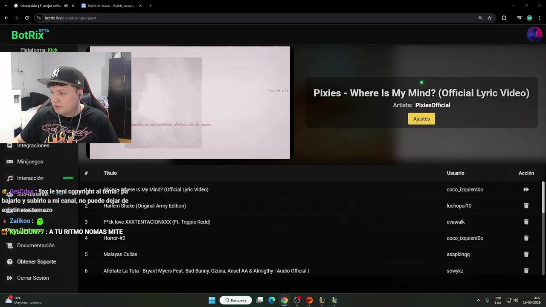Open the browser zoom magnifier icon
Image resolution: width=546 pixels, height=307 pixels.
coord(480,18)
